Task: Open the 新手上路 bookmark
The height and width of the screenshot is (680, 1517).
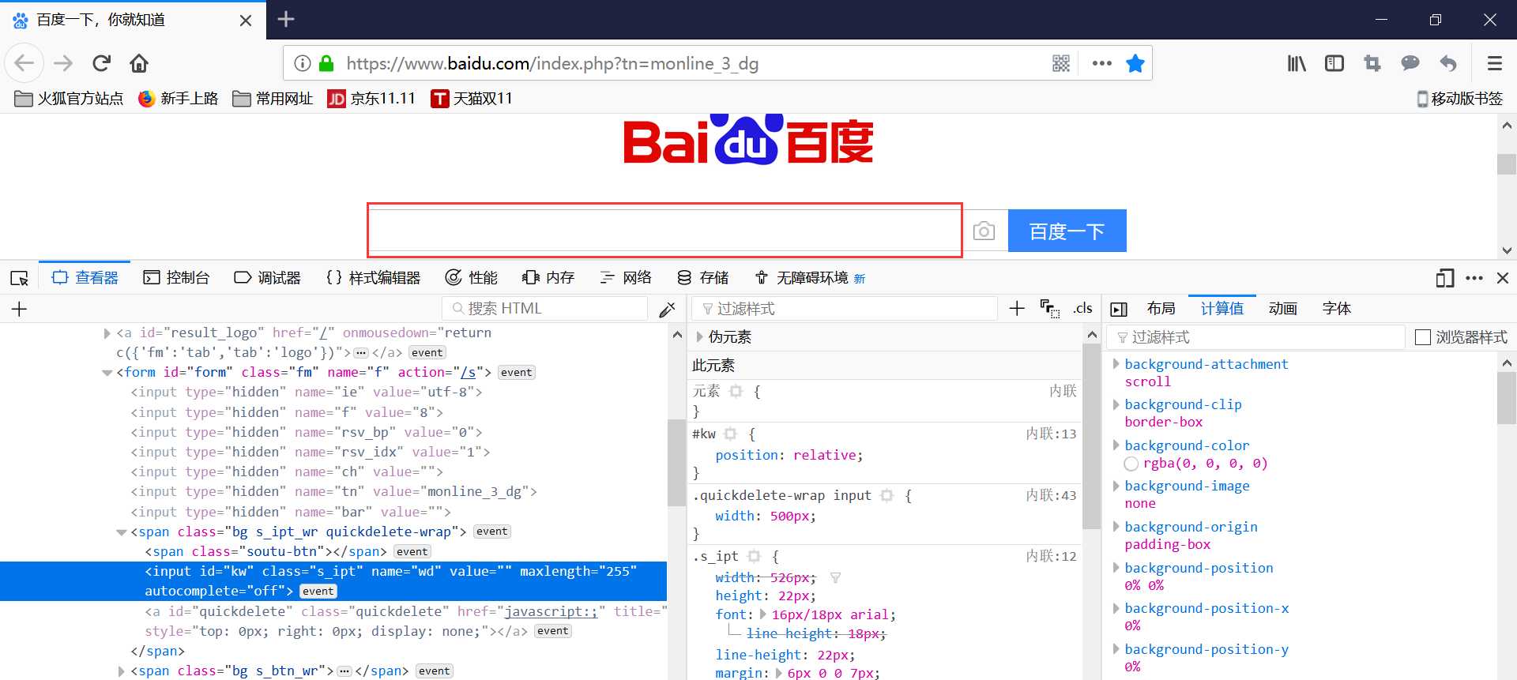Action: coord(178,98)
